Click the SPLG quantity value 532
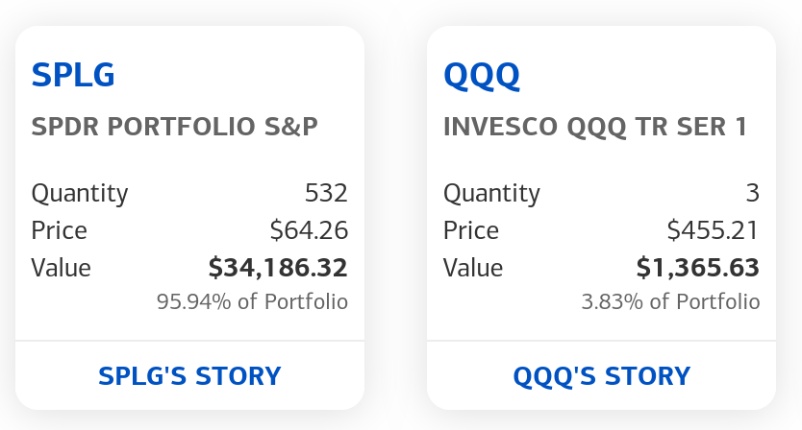This screenshot has height=430, width=802. click(326, 193)
